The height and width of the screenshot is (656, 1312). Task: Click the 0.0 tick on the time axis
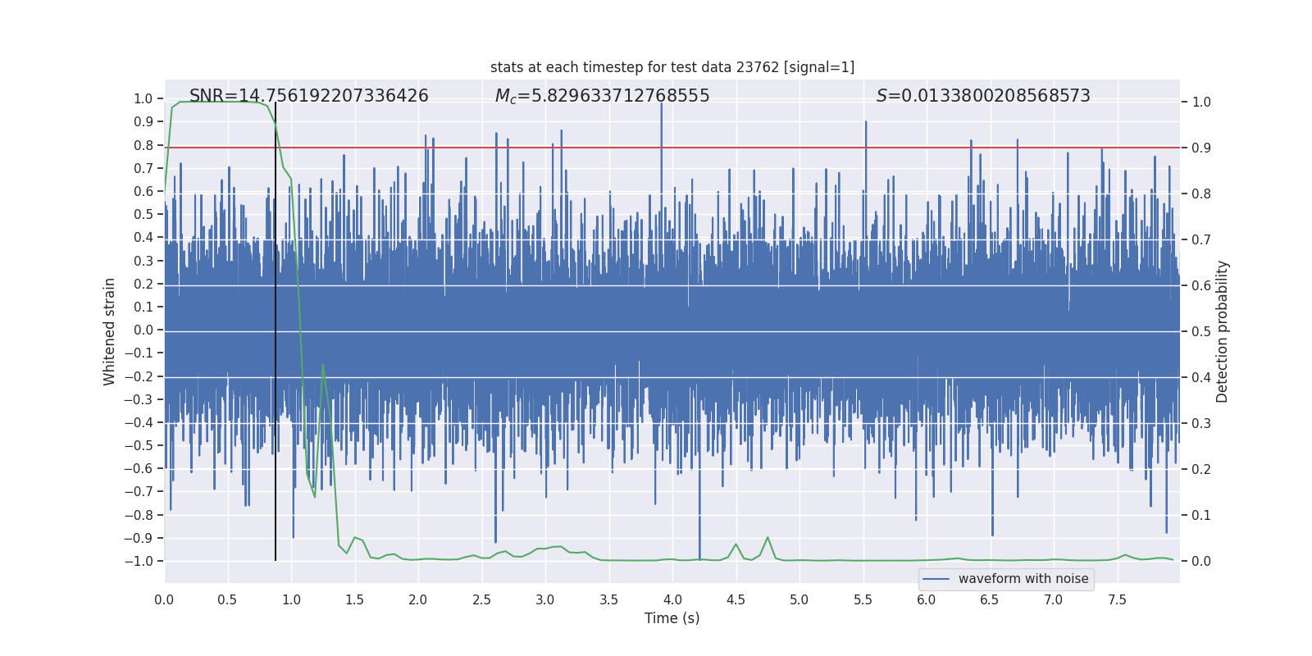pos(164,599)
